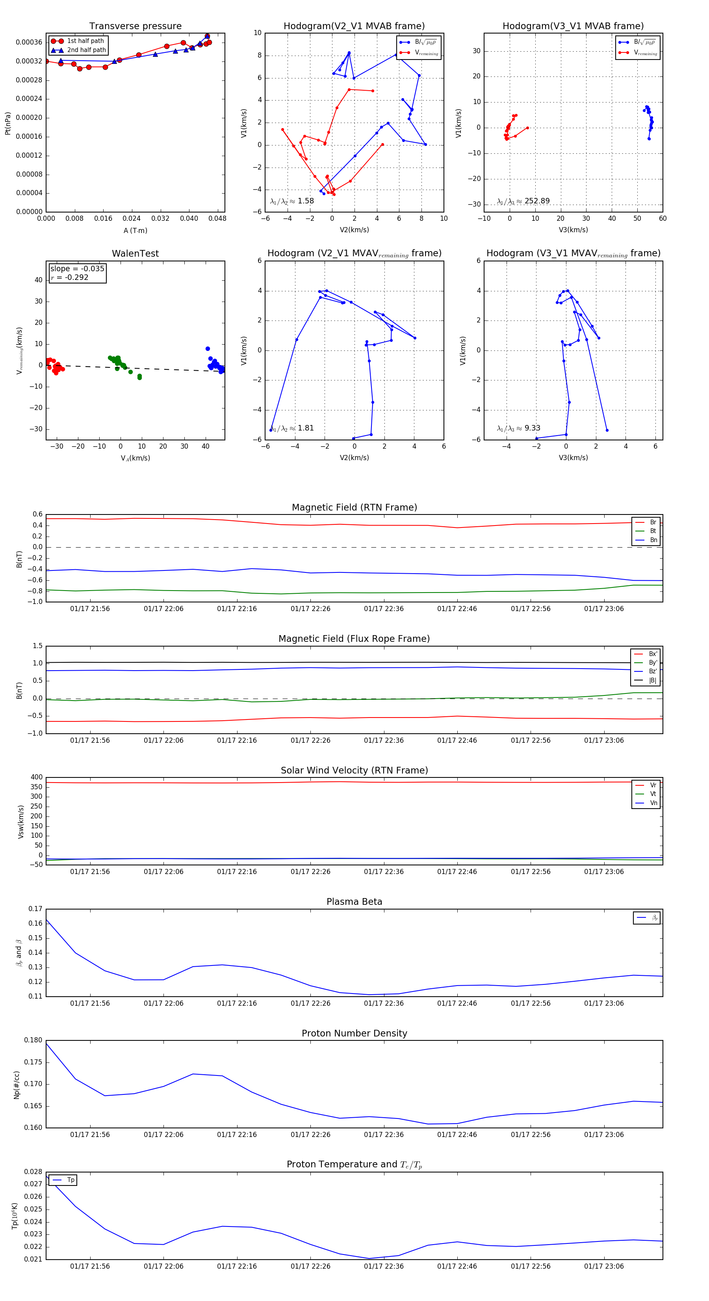Click the "Proton Number Density" panel title
This screenshot has height=1301, width=709.
[x=354, y=1033]
